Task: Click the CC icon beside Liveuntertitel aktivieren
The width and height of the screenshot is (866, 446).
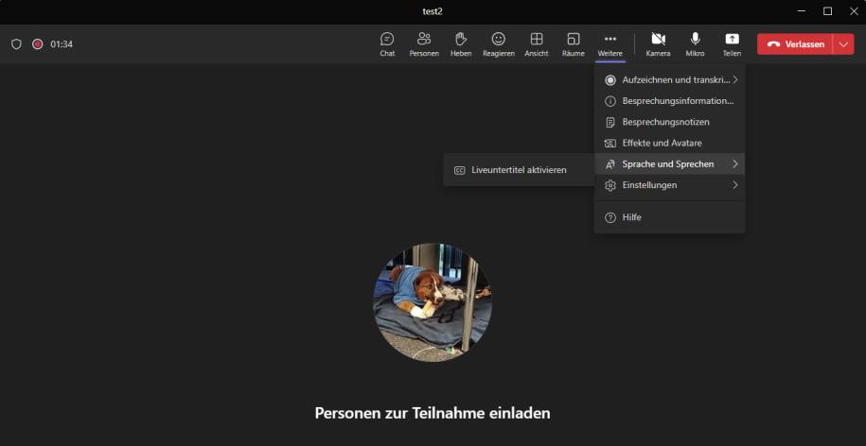Action: coord(460,170)
